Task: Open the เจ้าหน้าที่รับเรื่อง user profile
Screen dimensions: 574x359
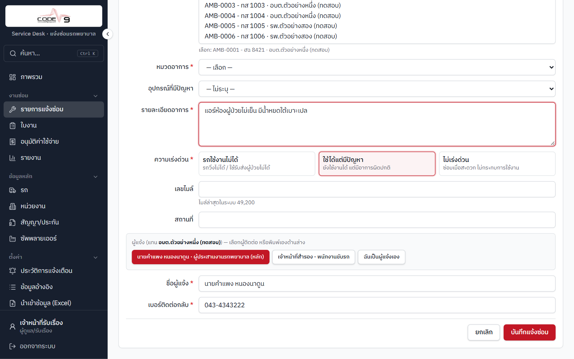Action: 54,326
